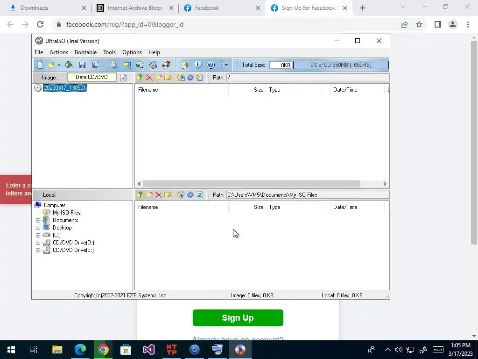Click the image pane Up folder icon
Viewport: 478px width, 359px height.
pyautogui.click(x=140, y=78)
